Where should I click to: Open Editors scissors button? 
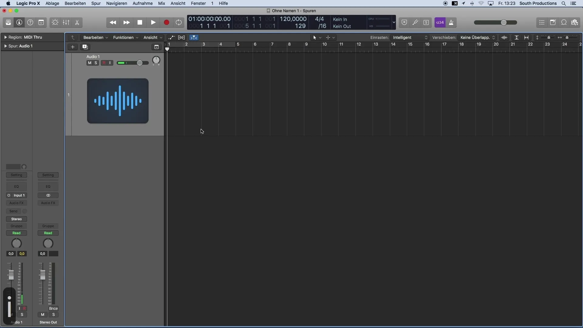pos(77,22)
